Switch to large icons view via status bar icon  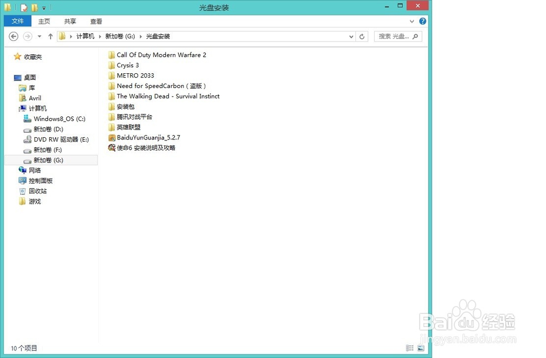pos(420,348)
